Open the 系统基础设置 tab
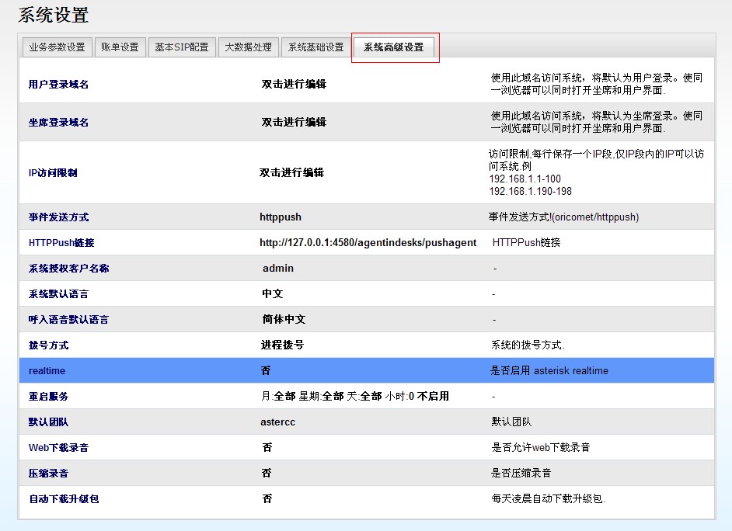This screenshot has height=531, width=732. tap(315, 47)
